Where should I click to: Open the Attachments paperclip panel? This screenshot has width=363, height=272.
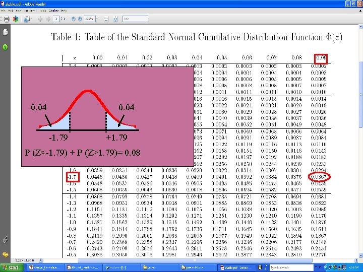click(6, 240)
